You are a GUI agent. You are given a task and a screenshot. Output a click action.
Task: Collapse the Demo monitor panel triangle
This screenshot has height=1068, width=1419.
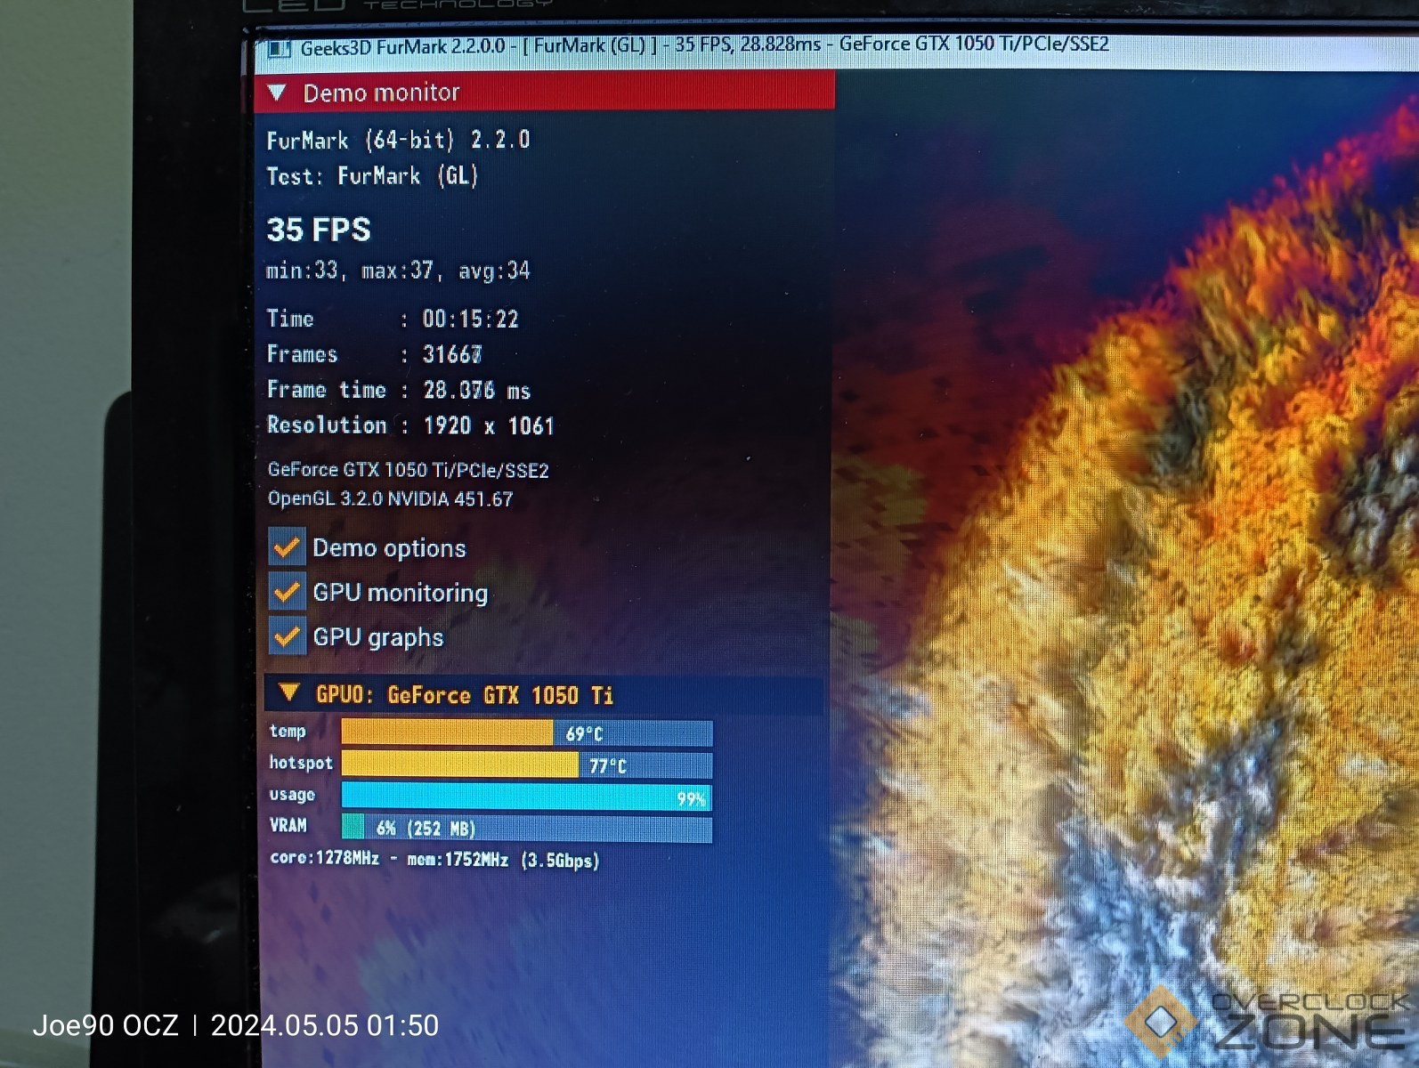coord(277,92)
